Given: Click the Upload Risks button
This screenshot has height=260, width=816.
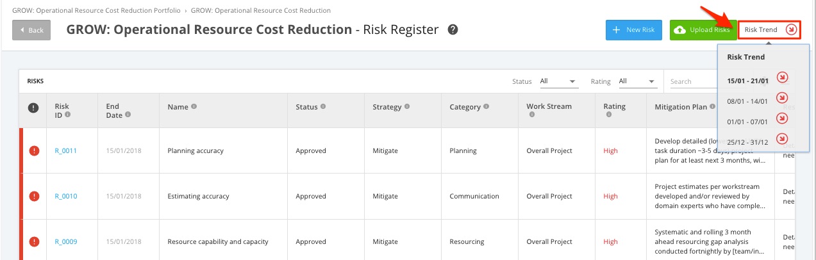Looking at the screenshot, I should click(703, 30).
